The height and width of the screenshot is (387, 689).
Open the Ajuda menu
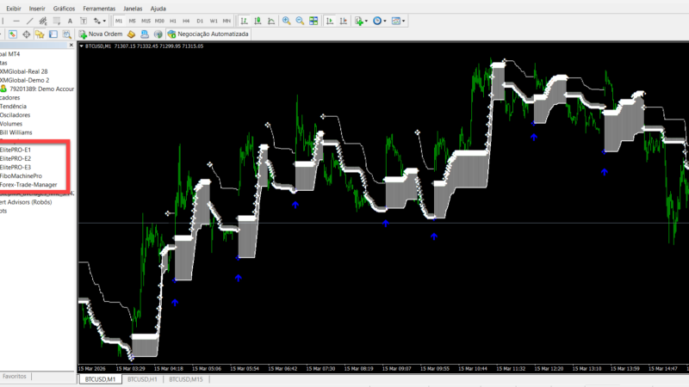pos(158,9)
